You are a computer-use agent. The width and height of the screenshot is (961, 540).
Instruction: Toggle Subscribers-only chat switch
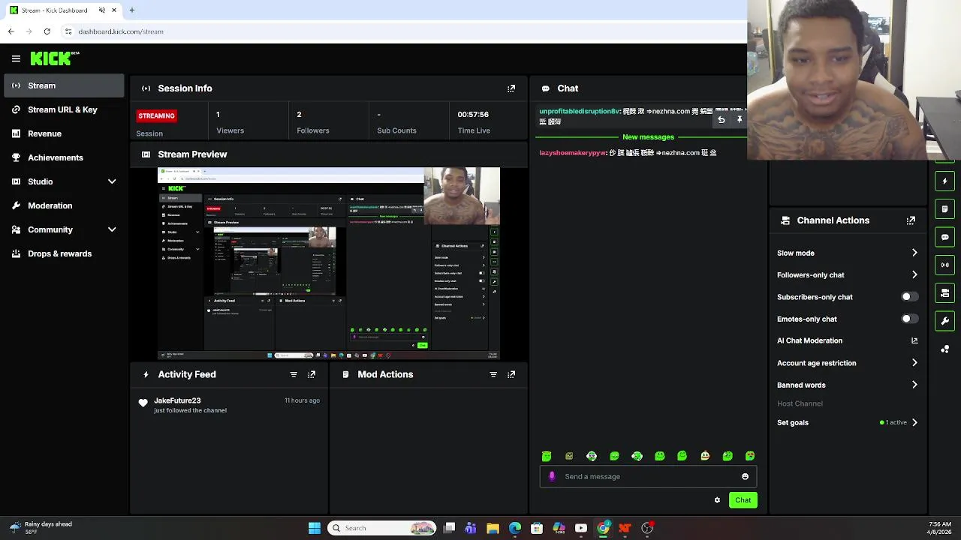pyautogui.click(x=908, y=297)
